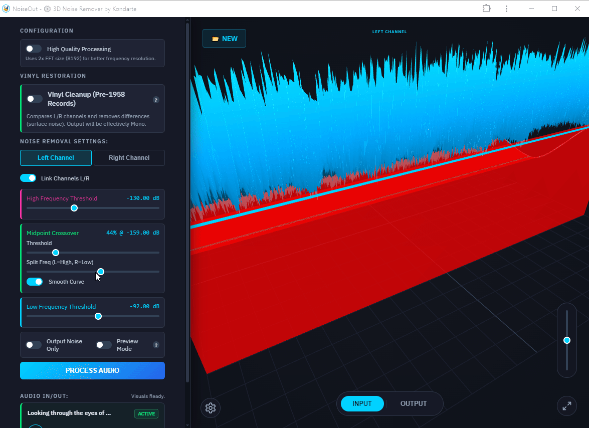This screenshot has width=589, height=428.
Task: Click the folder icon on the NEW button
Action: 215,39
